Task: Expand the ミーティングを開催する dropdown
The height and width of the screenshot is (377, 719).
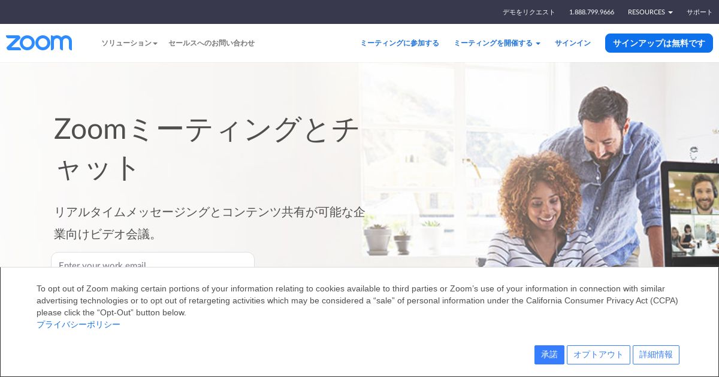Action: [497, 43]
